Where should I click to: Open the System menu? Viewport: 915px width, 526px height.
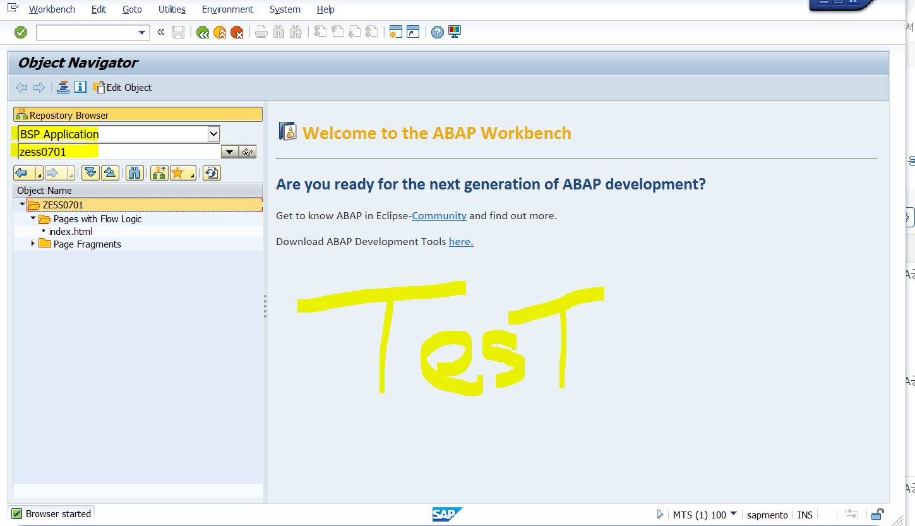285,9
